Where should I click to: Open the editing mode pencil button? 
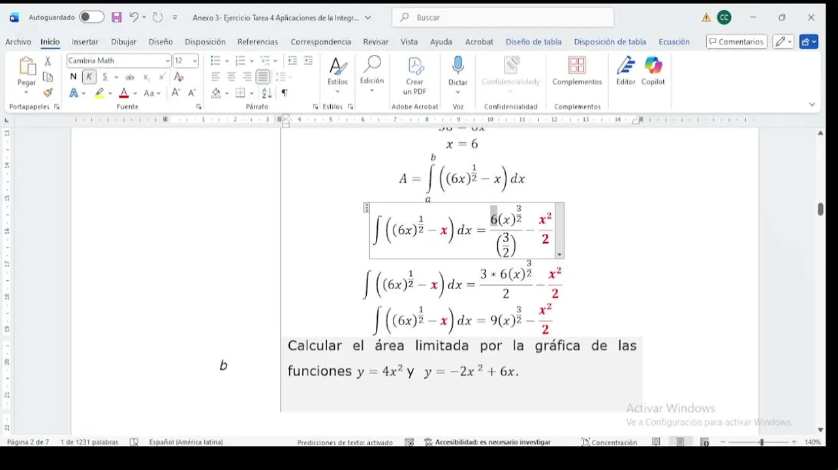783,42
